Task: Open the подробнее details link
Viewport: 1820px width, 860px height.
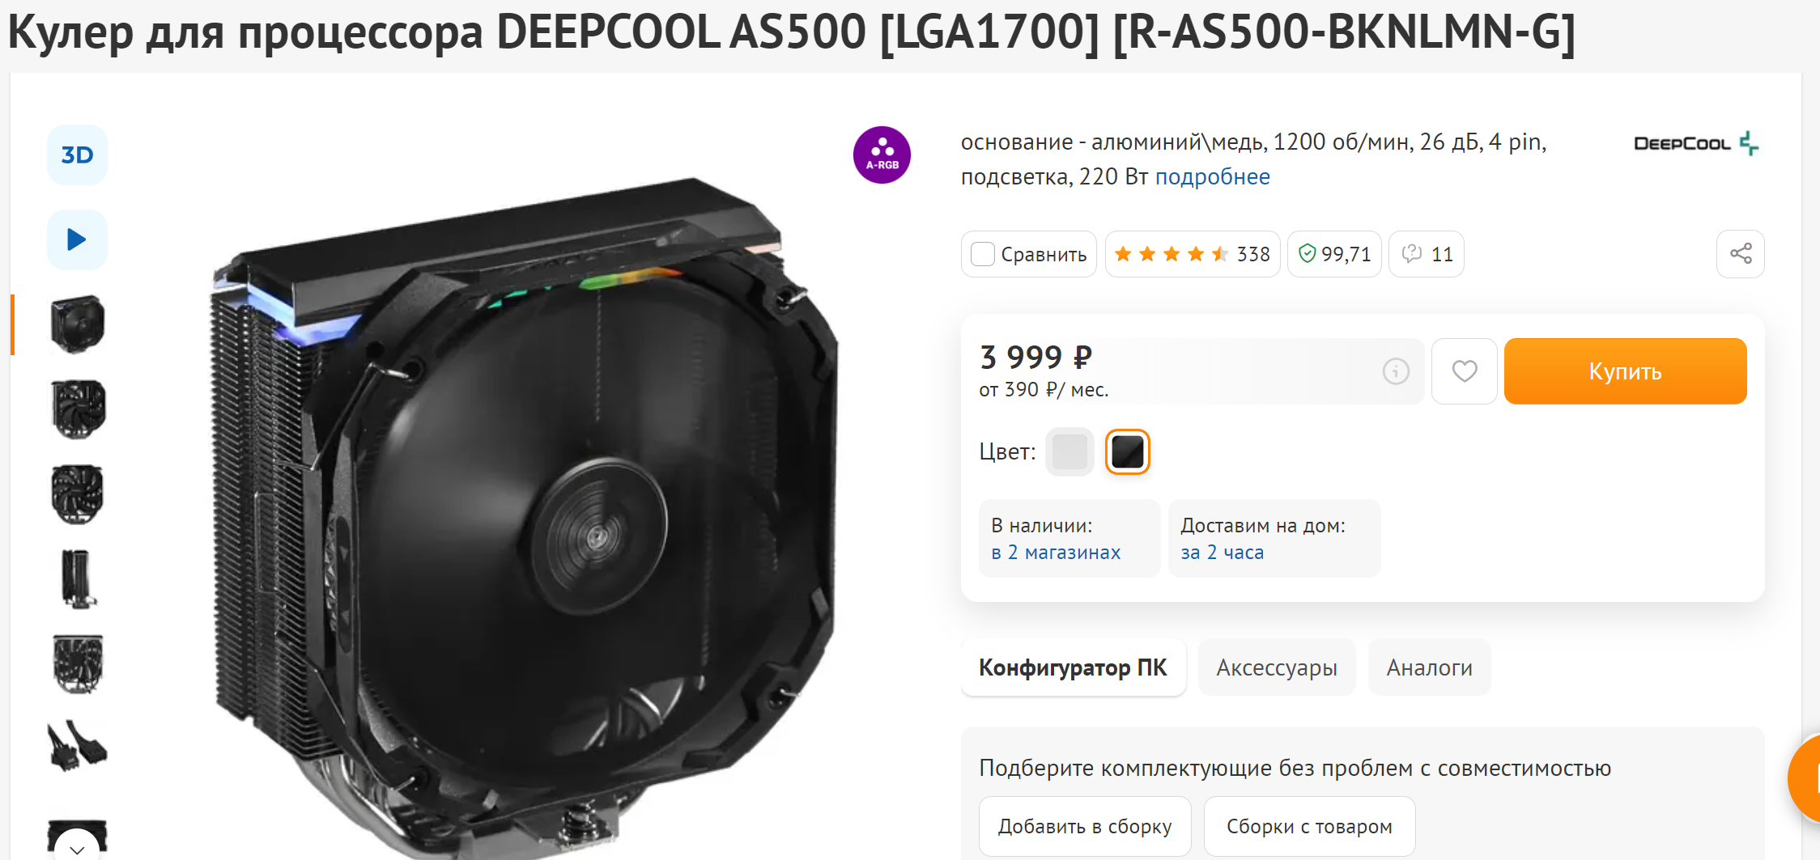Action: coord(1213,176)
